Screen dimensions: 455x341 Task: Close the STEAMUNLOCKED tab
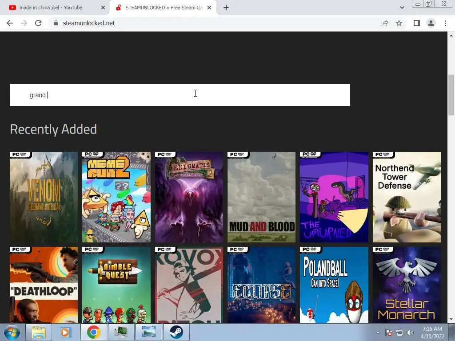[x=209, y=8]
